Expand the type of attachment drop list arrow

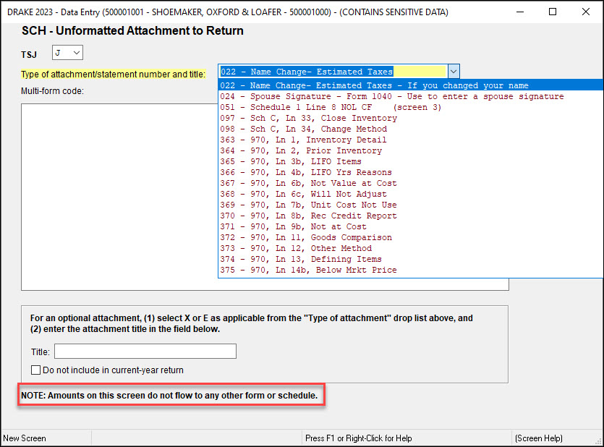tap(454, 72)
